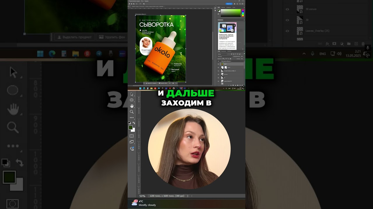Click filter layers by smart object icon
Screen dimensions: 373x209
point(240,54)
